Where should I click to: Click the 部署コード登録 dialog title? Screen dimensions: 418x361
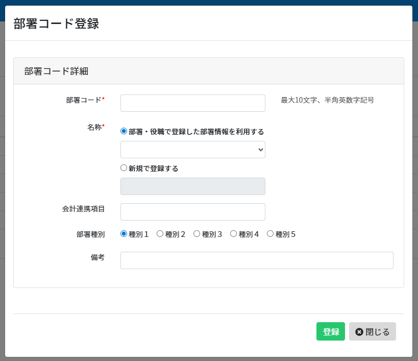click(56, 23)
